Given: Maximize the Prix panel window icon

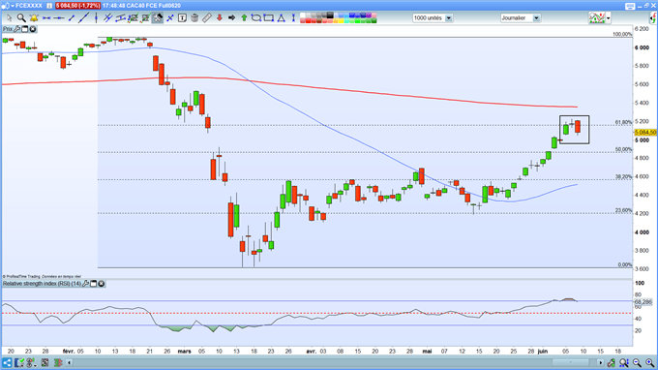Looking at the screenshot, I should coord(25,29).
